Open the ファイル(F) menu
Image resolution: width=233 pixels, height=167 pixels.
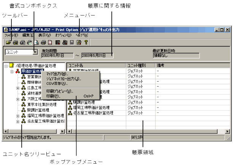point(11,35)
